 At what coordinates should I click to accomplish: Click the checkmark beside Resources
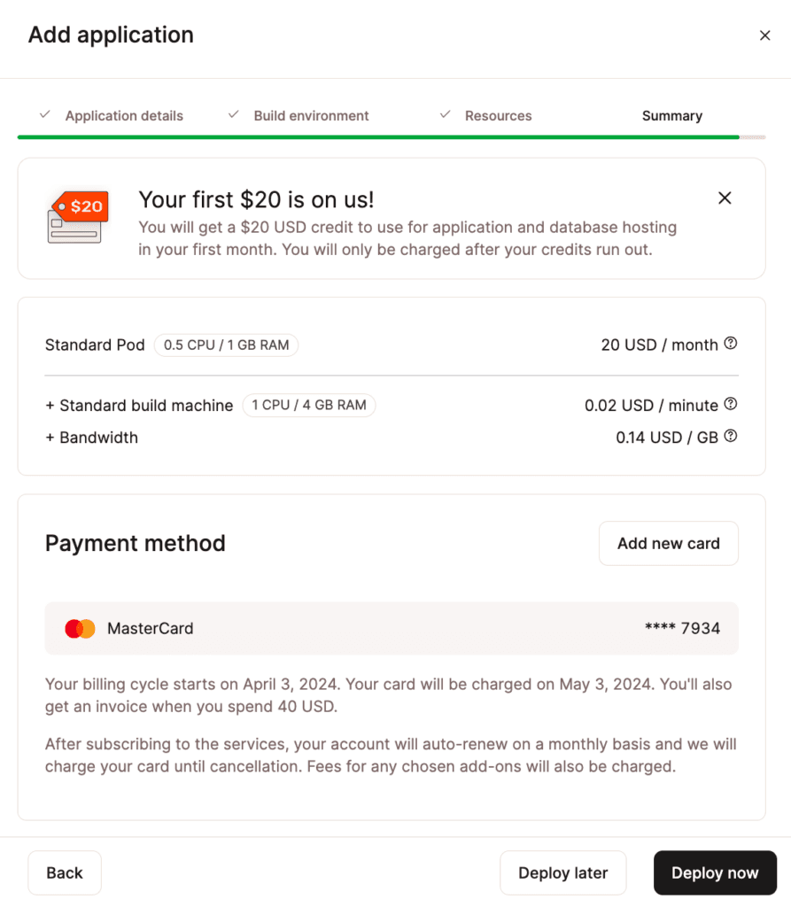[x=444, y=114]
